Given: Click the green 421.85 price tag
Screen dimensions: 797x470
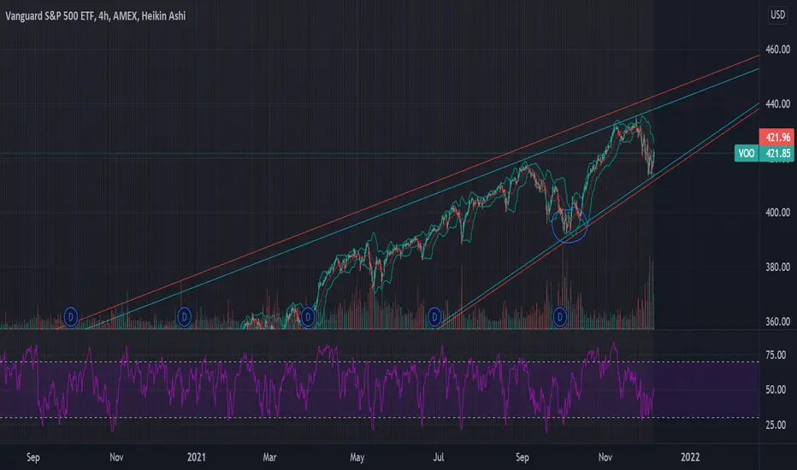Looking at the screenshot, I should pyautogui.click(x=777, y=154).
